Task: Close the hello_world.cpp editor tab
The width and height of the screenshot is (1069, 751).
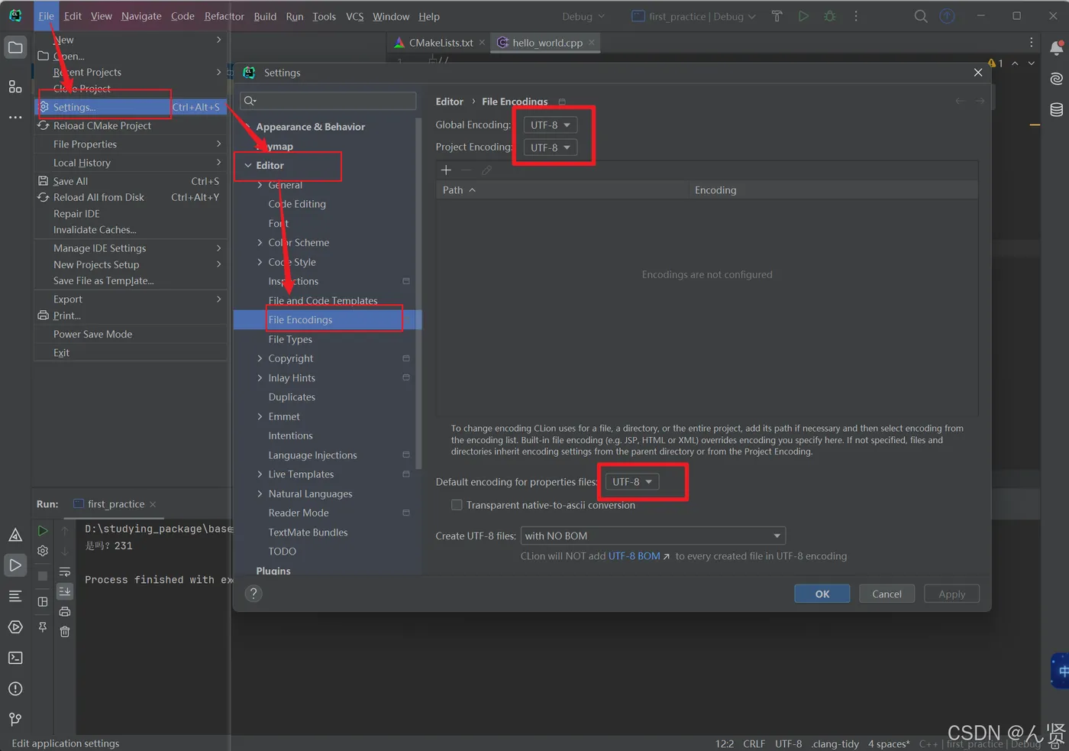Action: pos(592,43)
